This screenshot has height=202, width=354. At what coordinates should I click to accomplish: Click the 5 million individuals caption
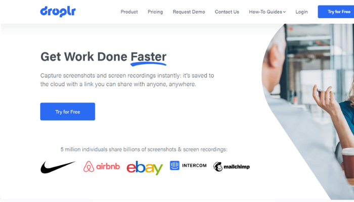coord(144,149)
